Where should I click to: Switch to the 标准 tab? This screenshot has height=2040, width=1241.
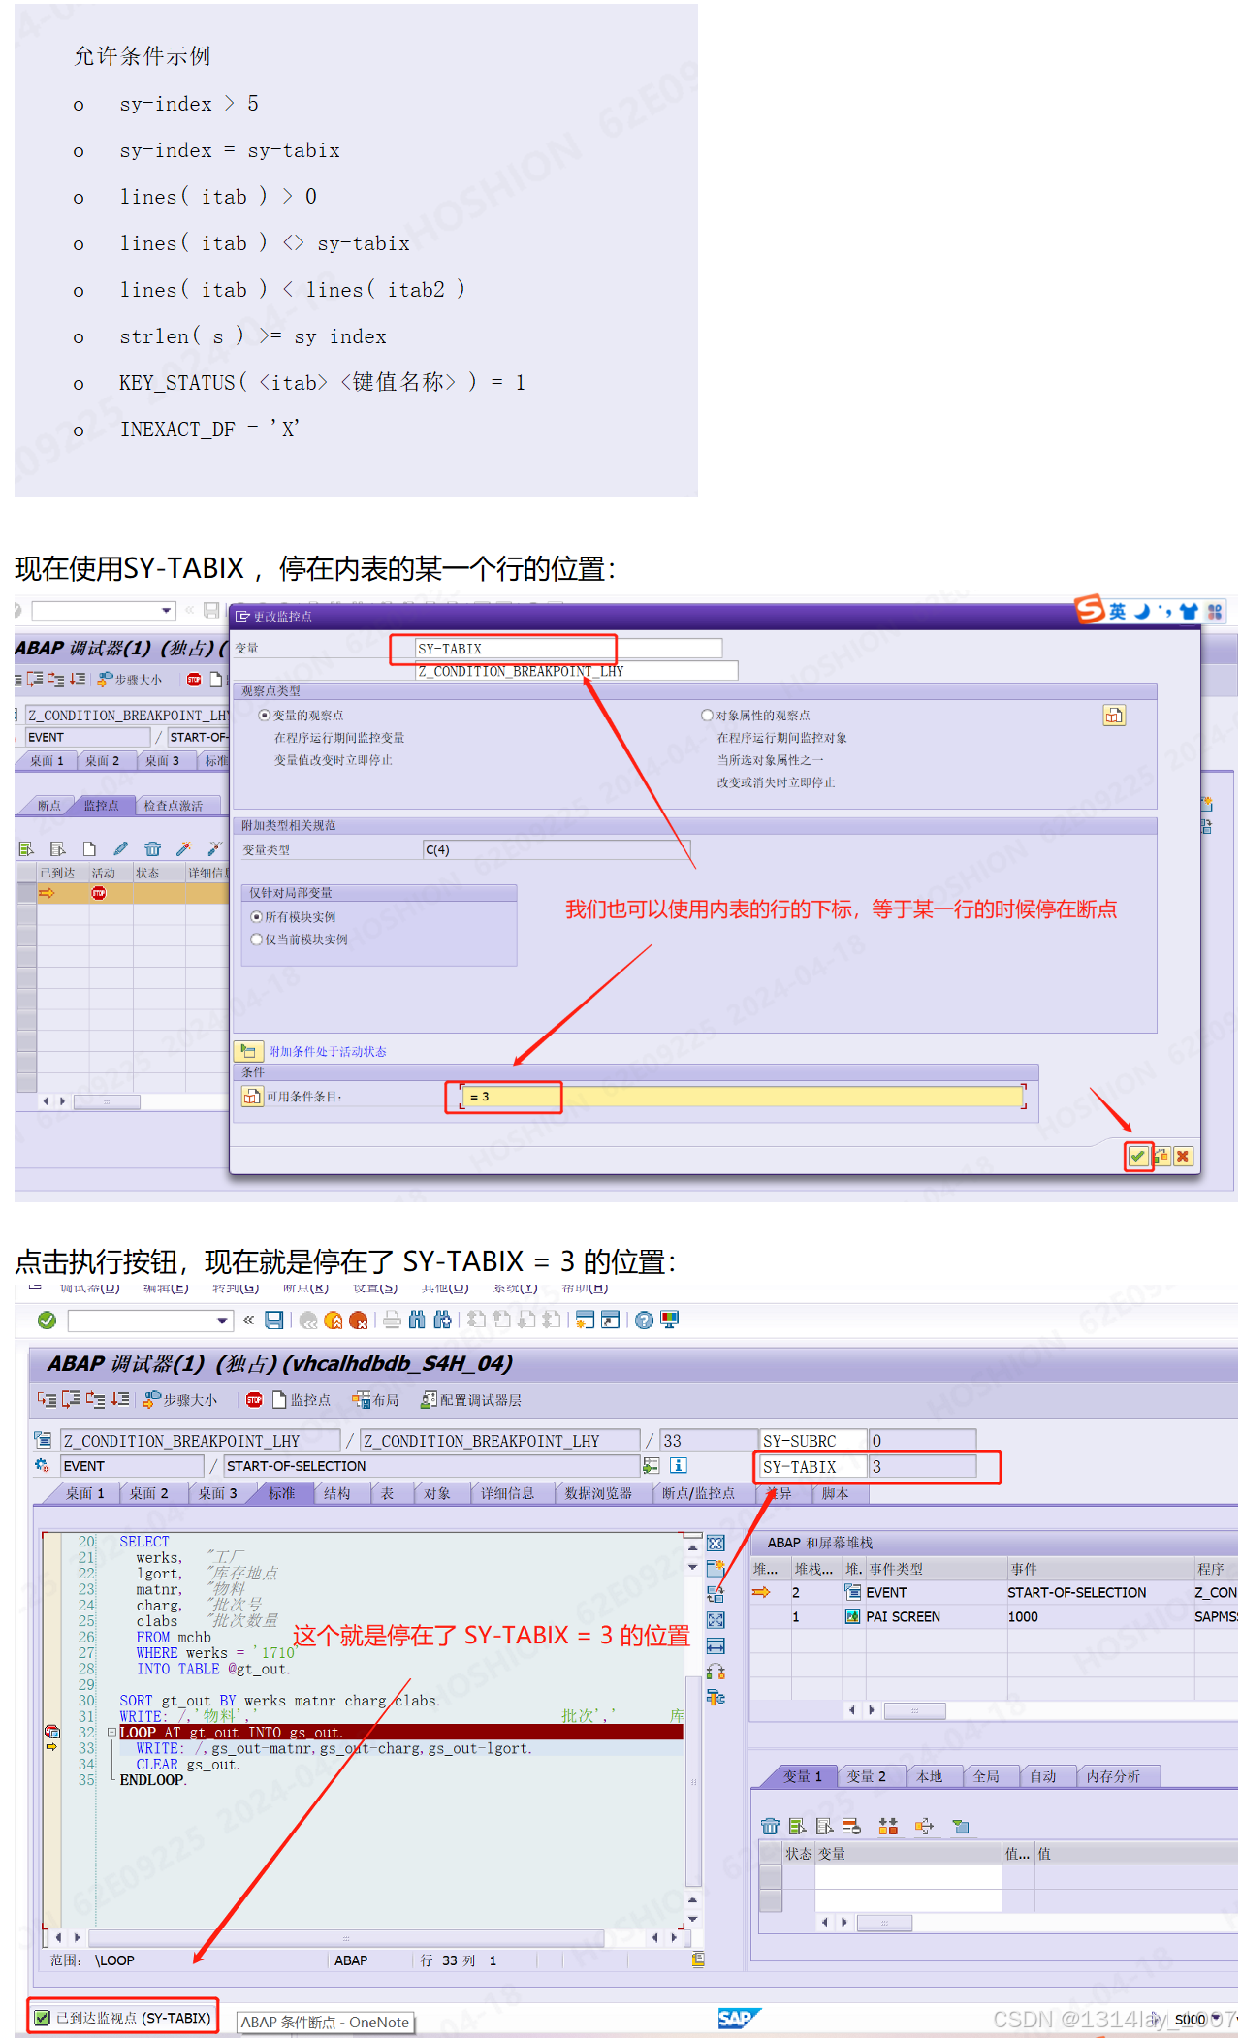[x=281, y=1493]
